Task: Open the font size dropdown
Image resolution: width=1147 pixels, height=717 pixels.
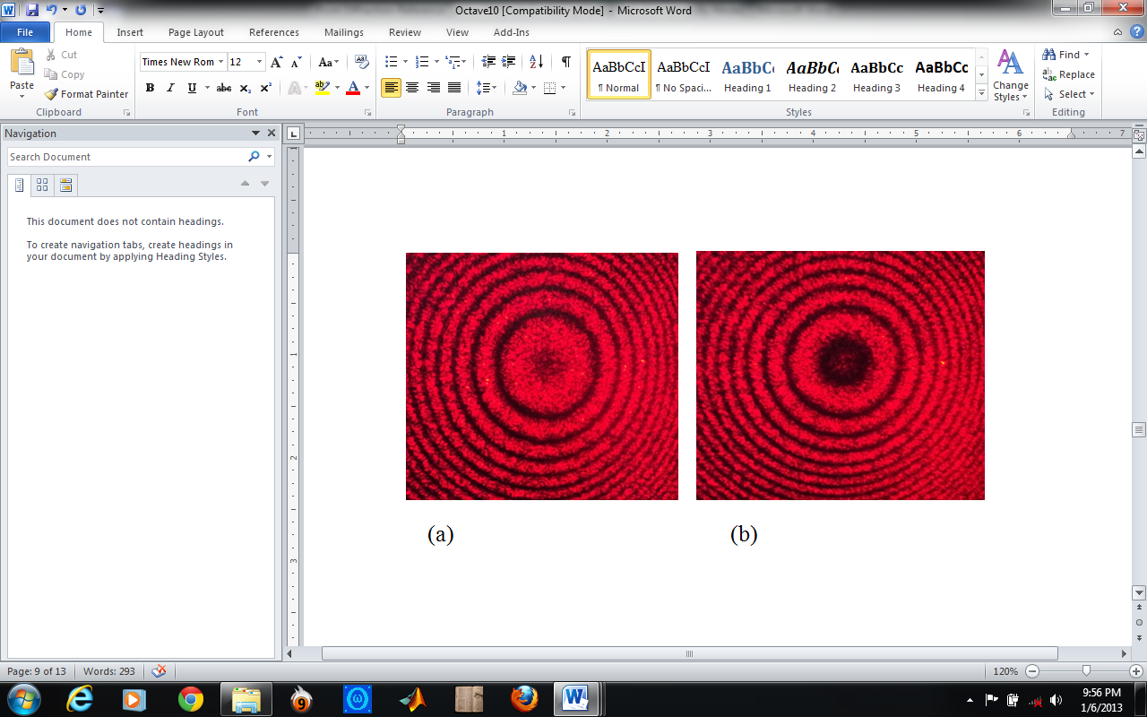Action: click(260, 62)
